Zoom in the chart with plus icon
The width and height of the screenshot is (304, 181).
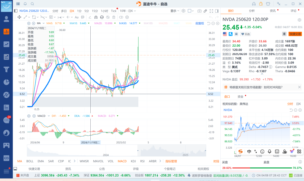point(218,23)
